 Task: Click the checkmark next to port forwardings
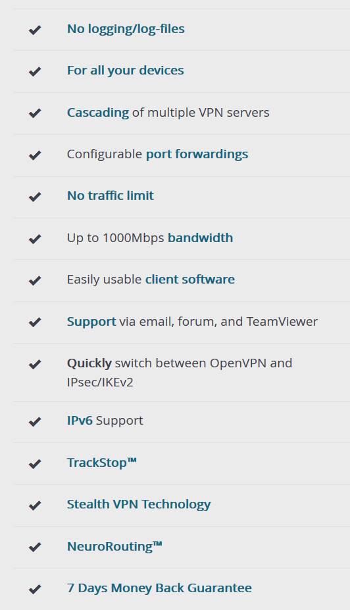(x=35, y=155)
